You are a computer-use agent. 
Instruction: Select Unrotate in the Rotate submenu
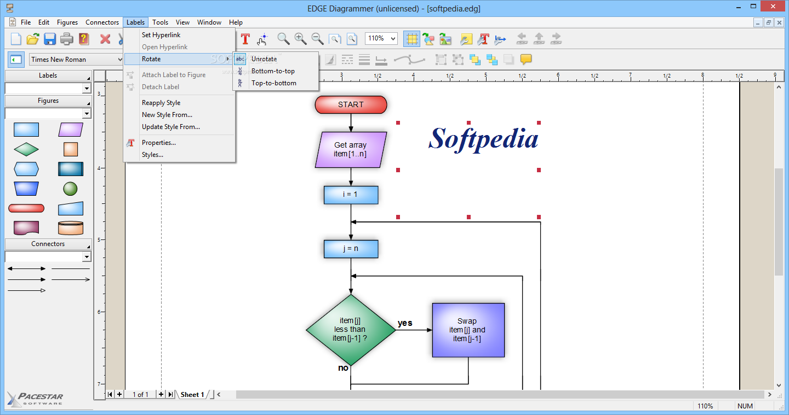point(276,59)
